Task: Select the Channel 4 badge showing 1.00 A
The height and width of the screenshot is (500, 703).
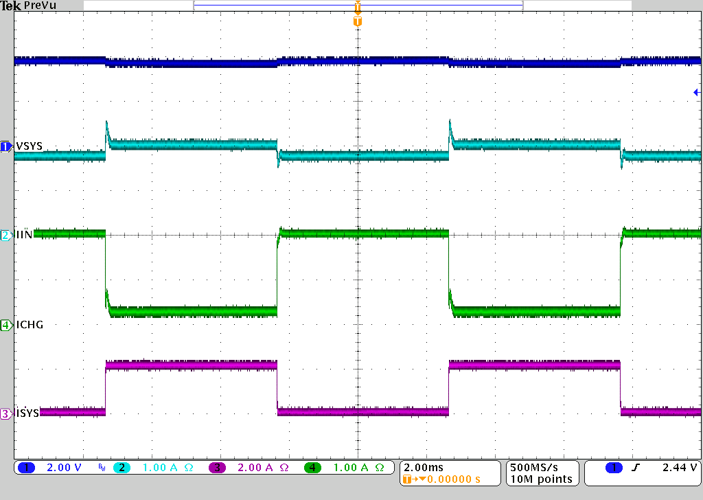Action: (311, 468)
